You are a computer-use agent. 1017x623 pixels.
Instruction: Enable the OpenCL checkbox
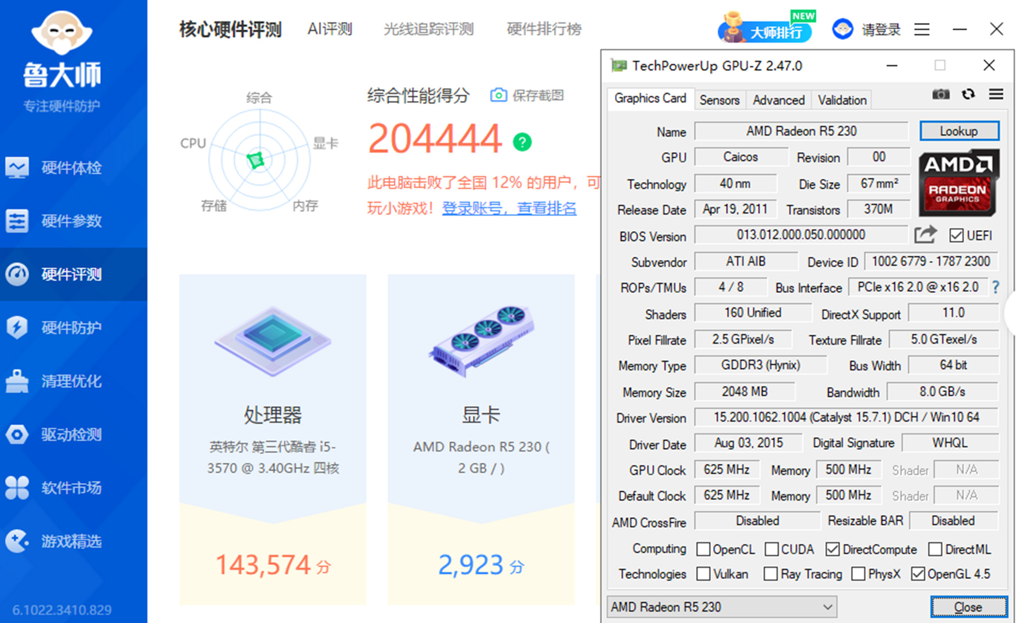[x=703, y=549]
